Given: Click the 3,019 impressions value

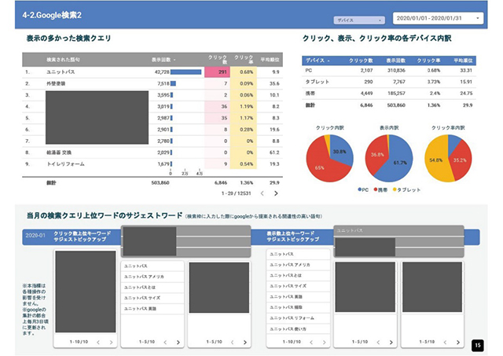Looking at the screenshot, I should coord(163,106).
